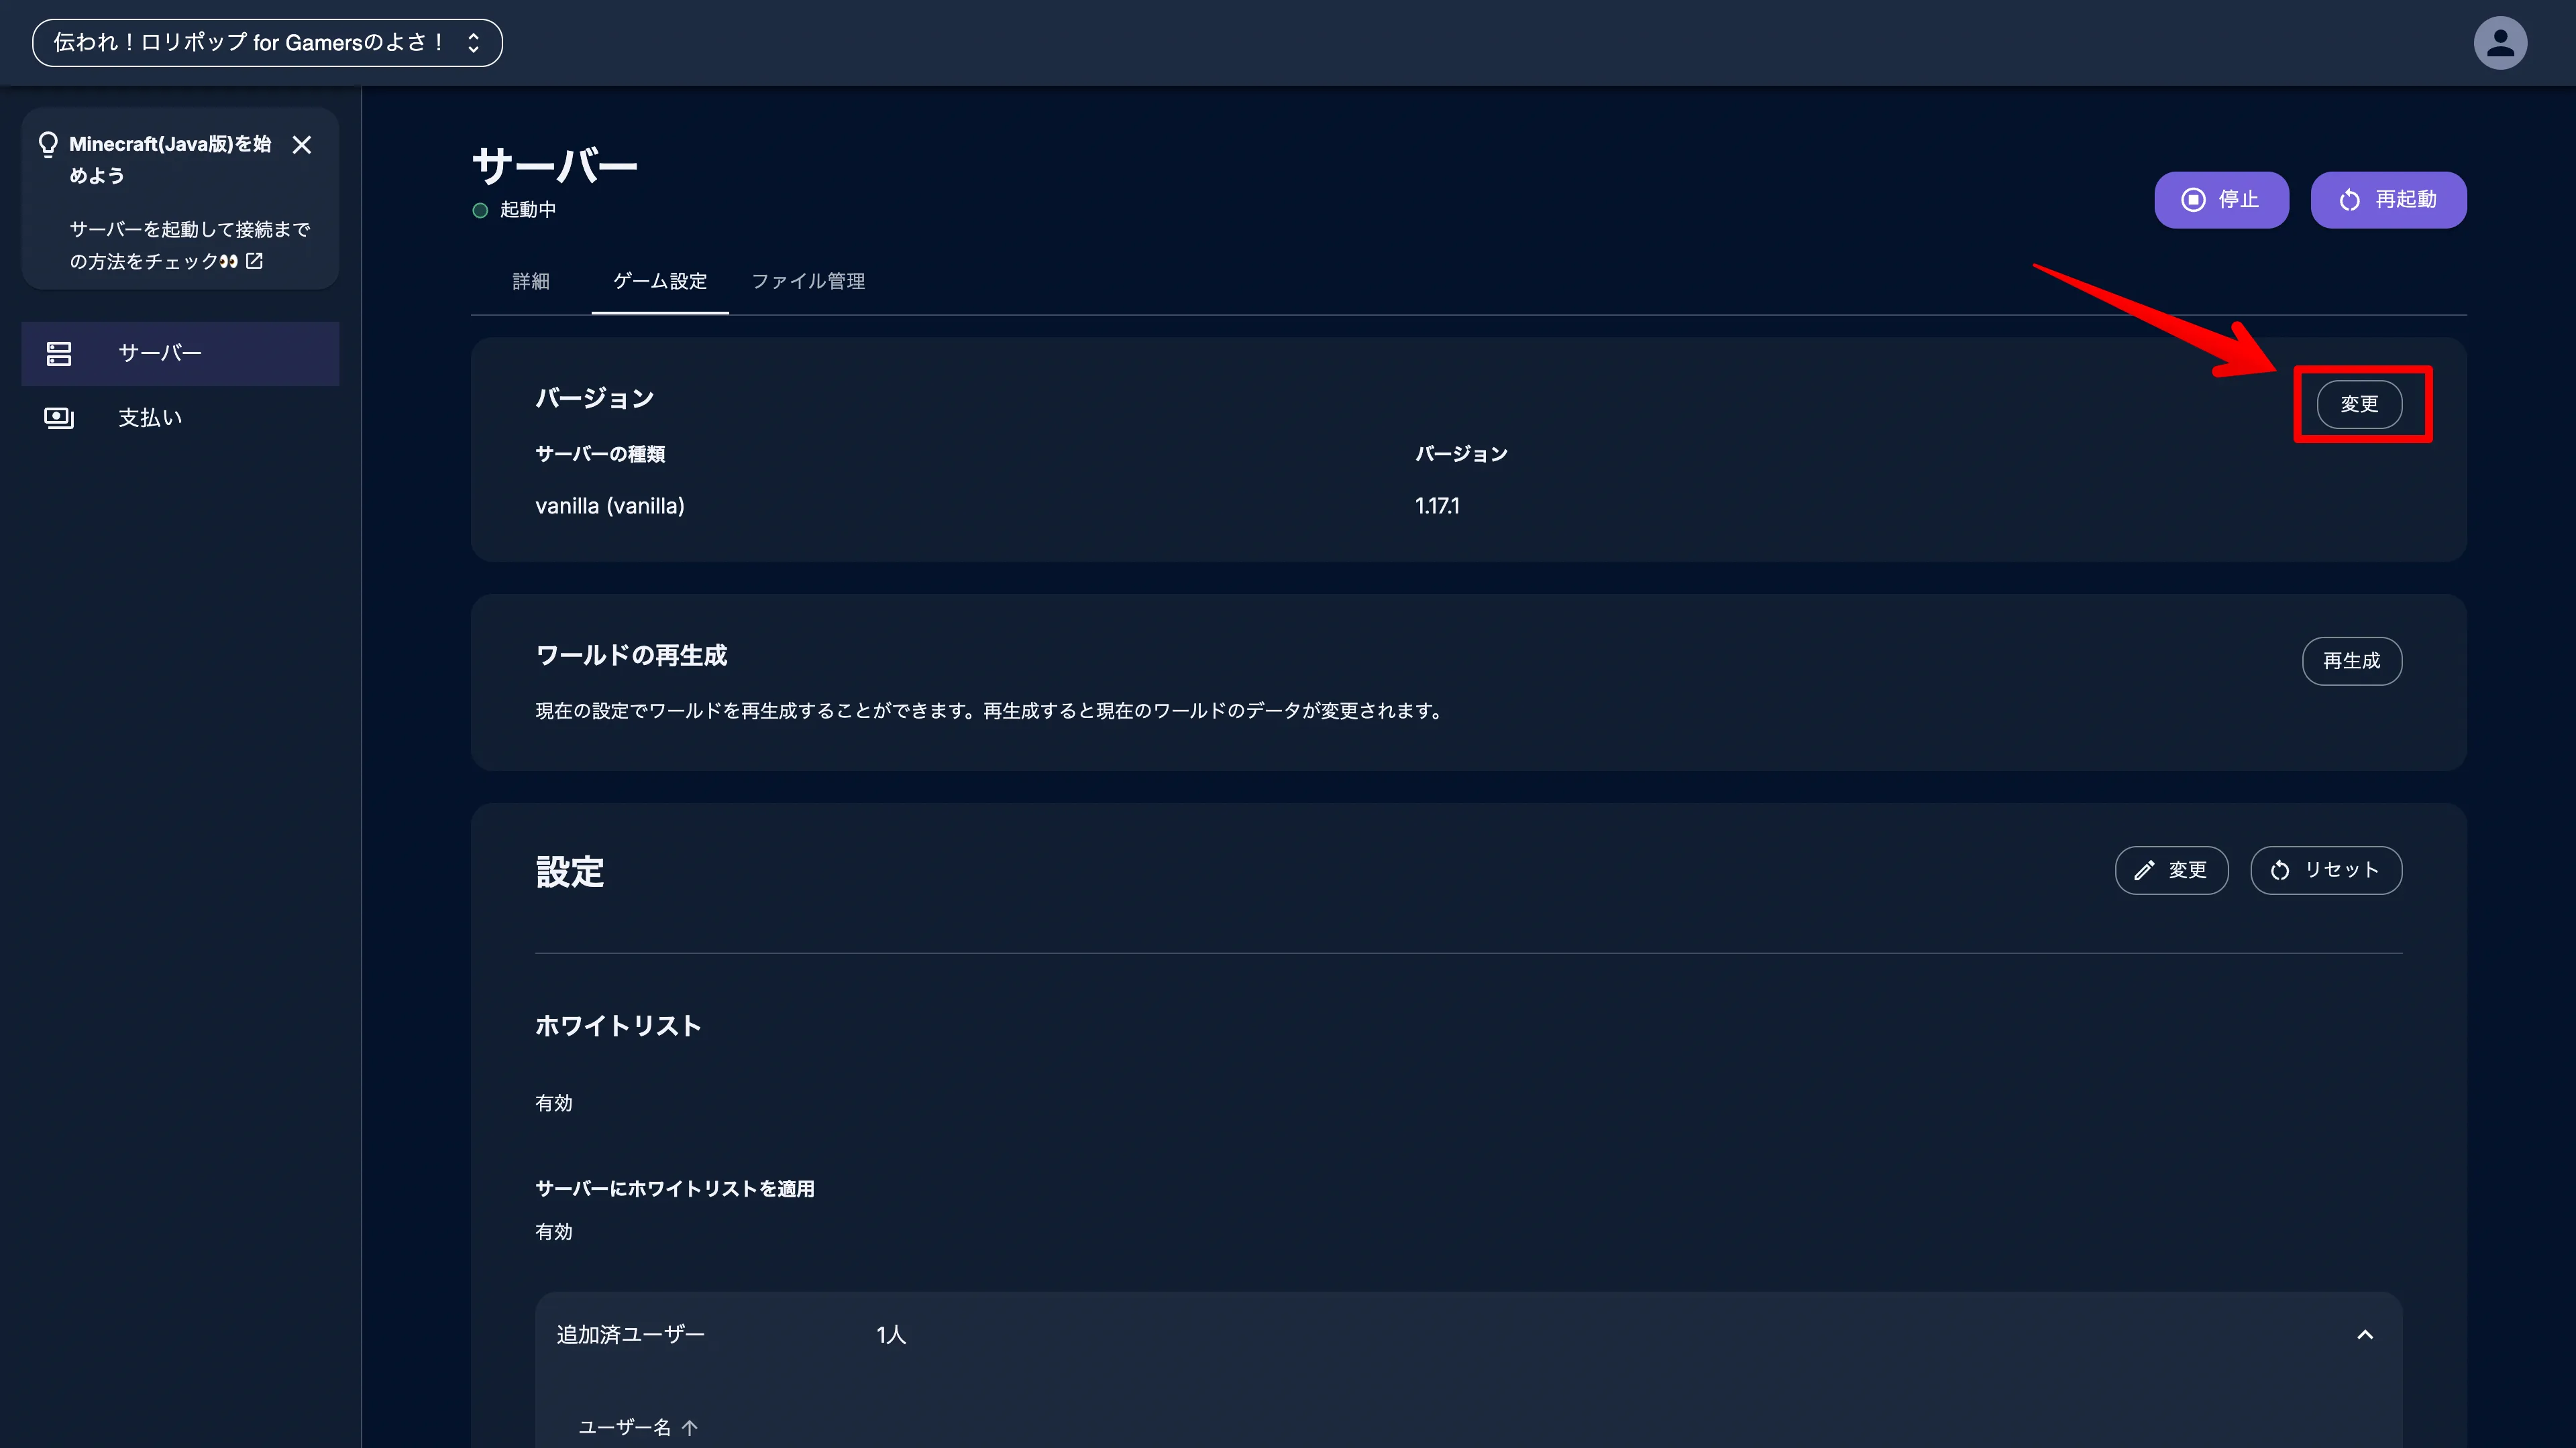Open the ファイル管理 tab

tap(808, 282)
